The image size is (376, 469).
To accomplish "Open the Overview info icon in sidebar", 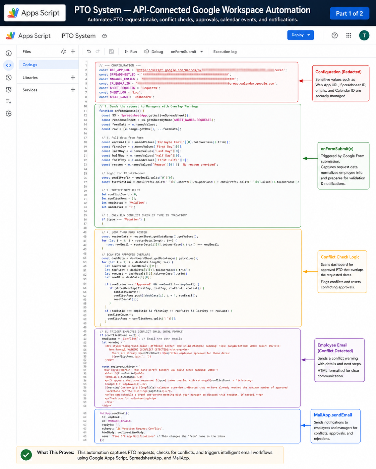I will click(9, 53).
